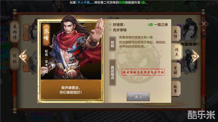Click the 激活 button
Image resolution: width=218 pixels, height=122 pixels.
(138, 97)
